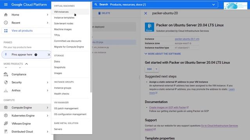Select Migrate for Compute Engine
This screenshot has height=140, width=250.
point(69,47)
